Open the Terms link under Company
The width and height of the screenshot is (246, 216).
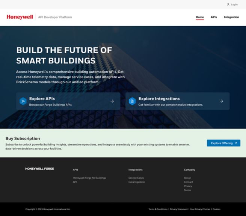187,190
